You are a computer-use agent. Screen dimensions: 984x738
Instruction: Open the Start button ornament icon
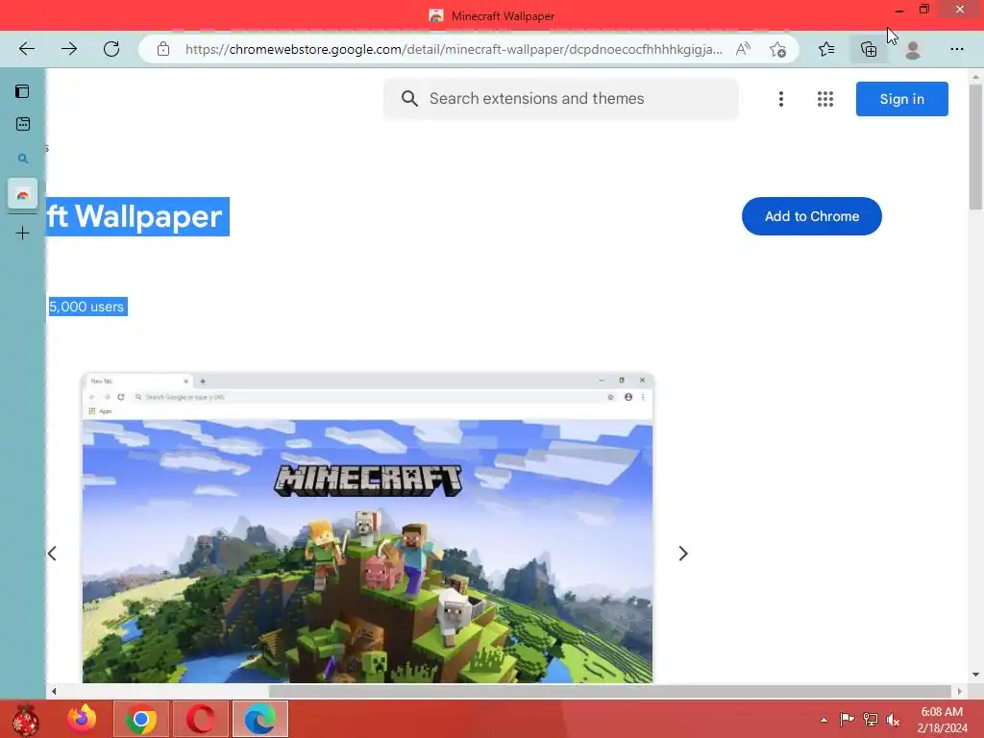click(26, 719)
